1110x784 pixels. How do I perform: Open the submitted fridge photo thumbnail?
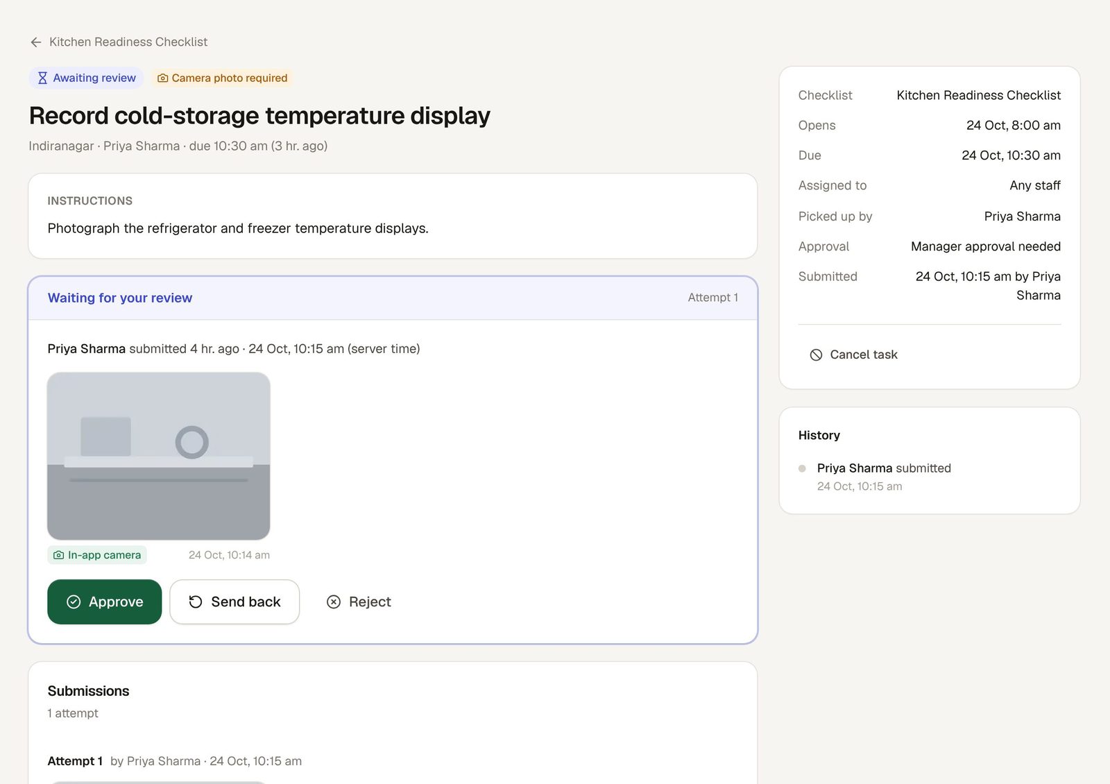[159, 456]
